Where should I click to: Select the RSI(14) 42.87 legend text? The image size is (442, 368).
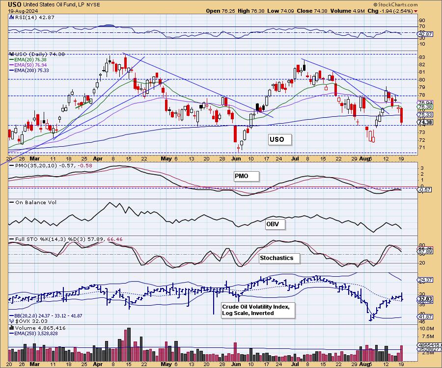35,17
